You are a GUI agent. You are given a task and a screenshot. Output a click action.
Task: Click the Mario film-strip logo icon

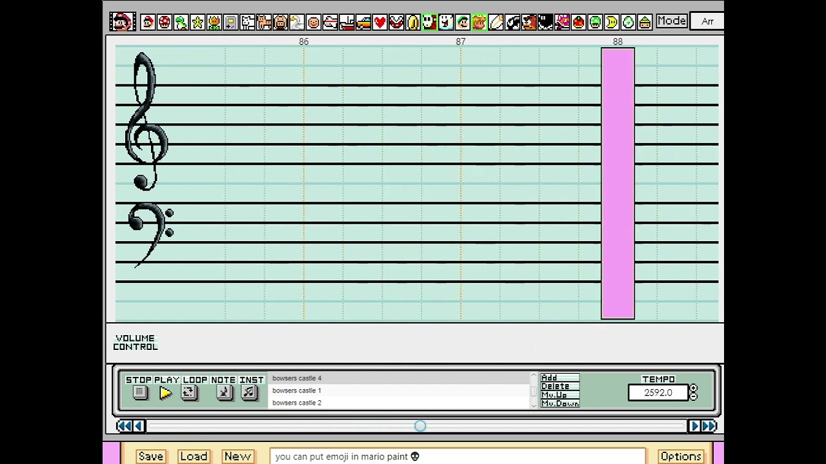click(122, 22)
